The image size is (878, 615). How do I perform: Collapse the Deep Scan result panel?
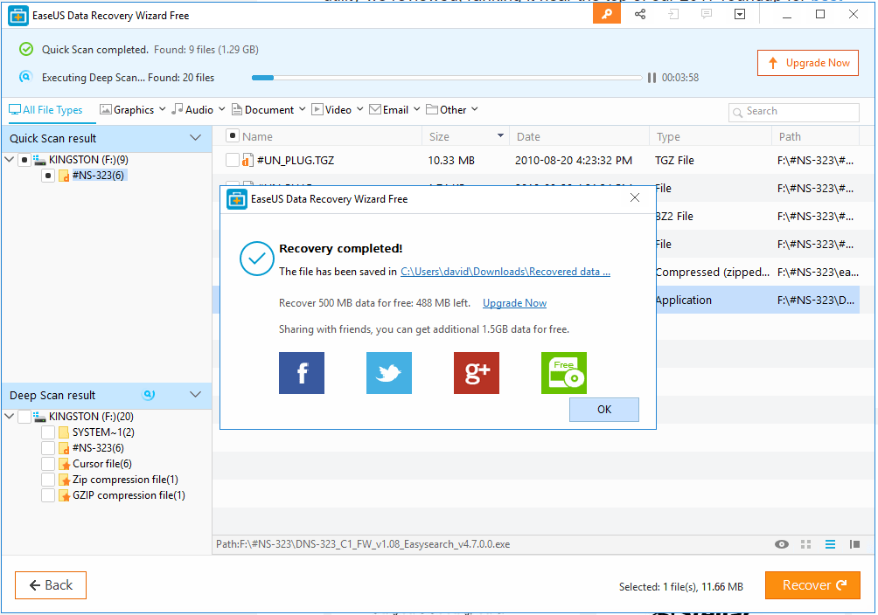195,395
